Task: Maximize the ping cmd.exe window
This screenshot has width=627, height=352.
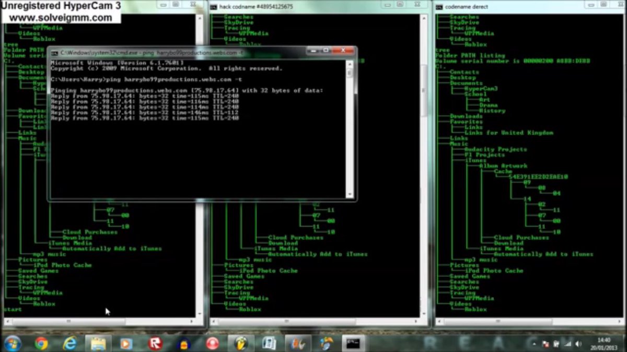Action: pyautogui.click(x=326, y=51)
